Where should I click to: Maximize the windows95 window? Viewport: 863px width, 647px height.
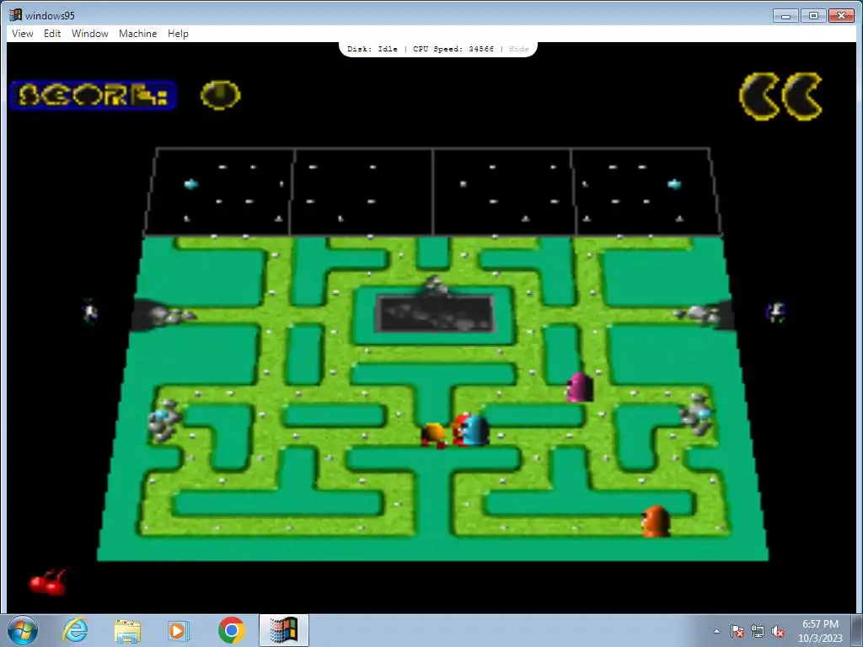(813, 15)
